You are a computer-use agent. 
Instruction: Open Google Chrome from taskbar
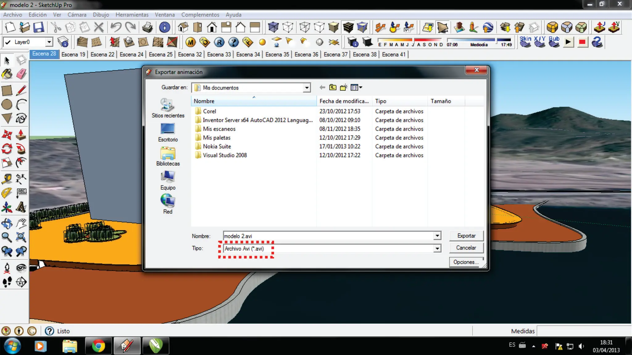coord(98,346)
